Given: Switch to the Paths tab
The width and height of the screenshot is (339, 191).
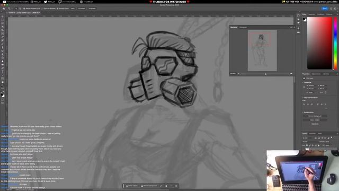Looking at the screenshot, I should pos(320,134).
